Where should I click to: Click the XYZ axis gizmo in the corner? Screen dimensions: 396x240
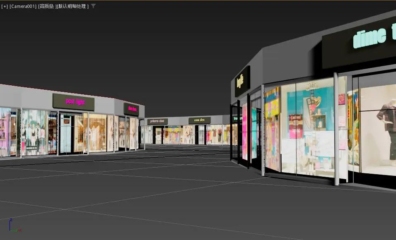pyautogui.click(x=14, y=226)
